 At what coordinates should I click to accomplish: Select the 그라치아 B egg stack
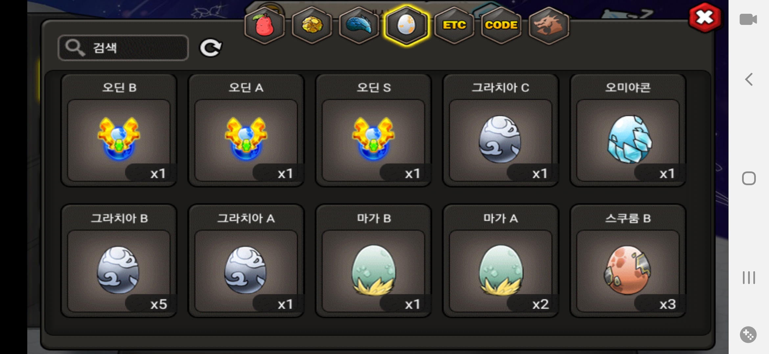coord(119,261)
